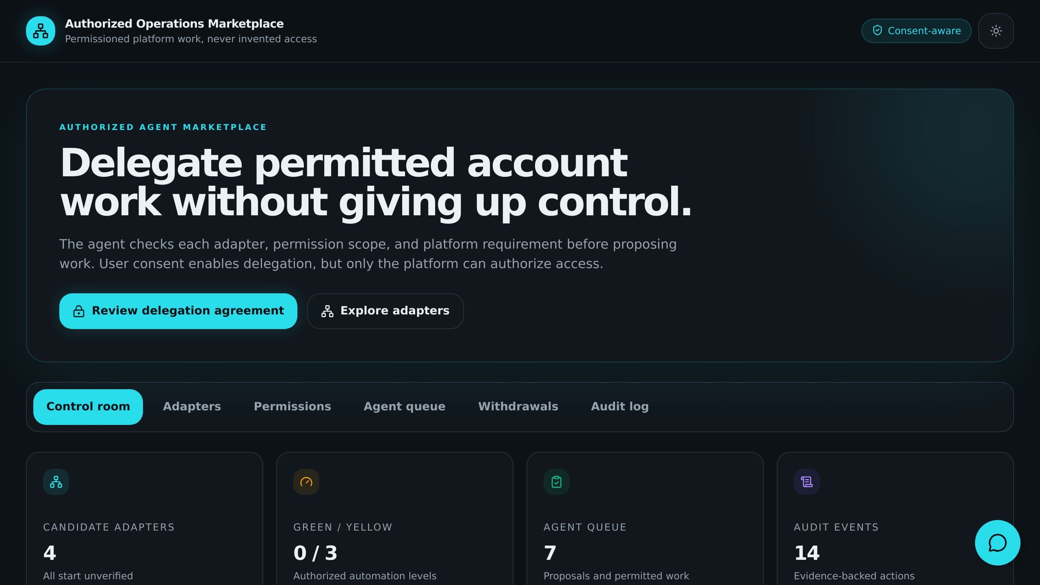Click the Agent Queue clipboard-check icon

point(557,482)
